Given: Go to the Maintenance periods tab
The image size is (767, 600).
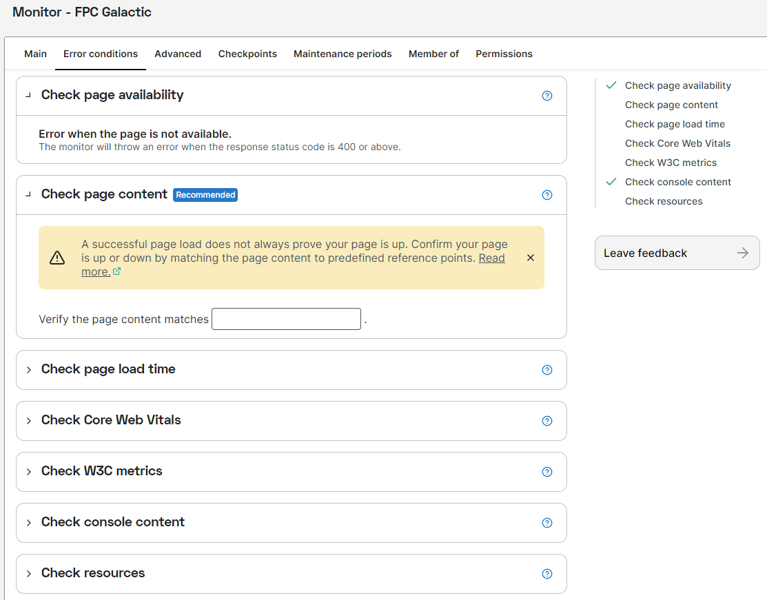Looking at the screenshot, I should (x=342, y=54).
